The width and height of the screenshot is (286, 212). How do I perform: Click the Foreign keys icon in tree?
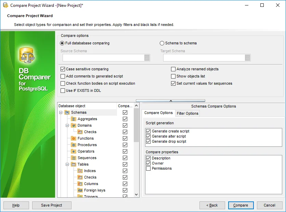point(80,190)
